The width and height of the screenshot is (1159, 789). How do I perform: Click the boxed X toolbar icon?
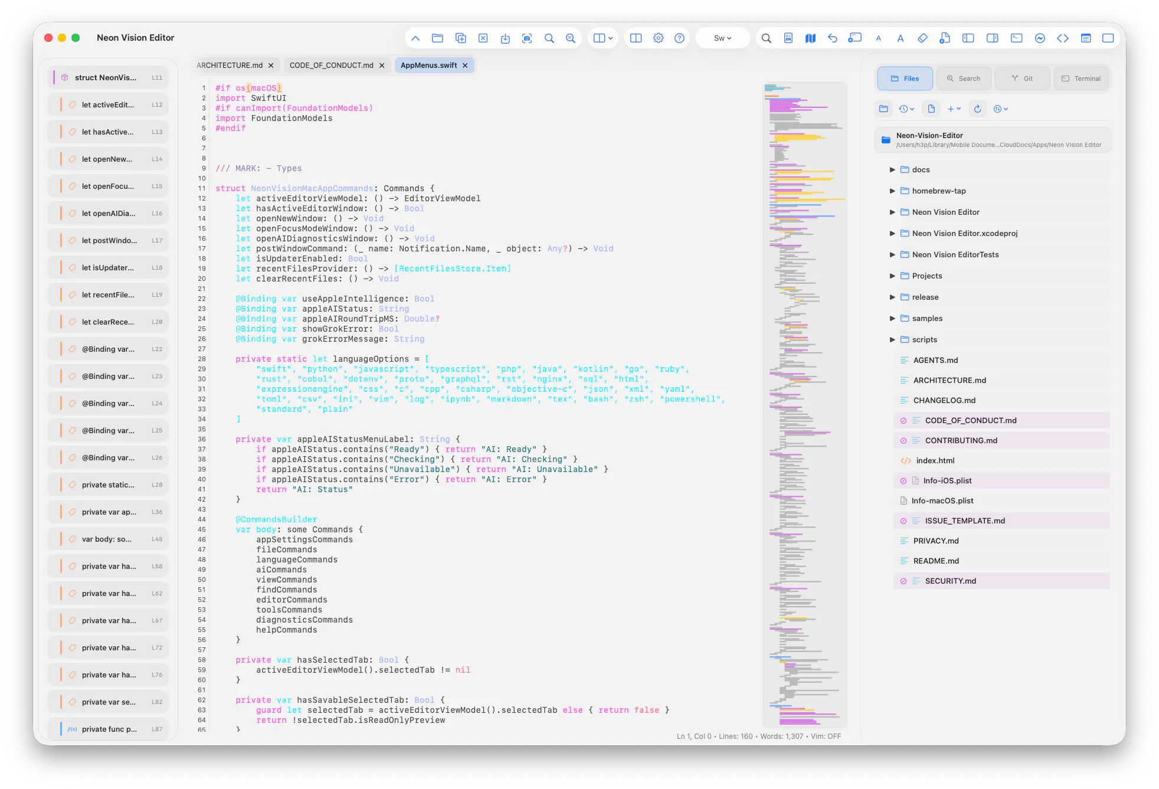click(x=483, y=38)
